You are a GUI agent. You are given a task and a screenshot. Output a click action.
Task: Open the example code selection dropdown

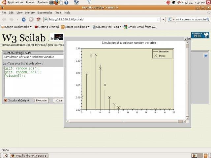tap(33, 57)
